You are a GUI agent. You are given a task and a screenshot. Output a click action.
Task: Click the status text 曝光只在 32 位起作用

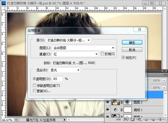click(41, 120)
